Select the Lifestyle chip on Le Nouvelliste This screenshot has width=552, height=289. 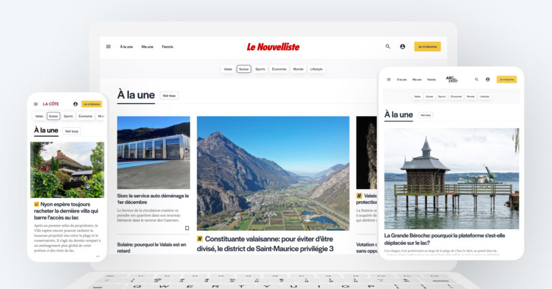(x=316, y=69)
